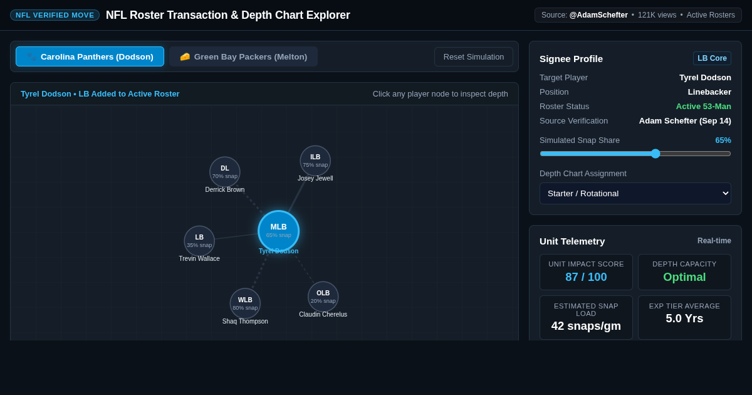Switch to Green Bay Packers (Melton) tab
Viewport: 752px width, 395px height.
pyautogui.click(x=243, y=56)
